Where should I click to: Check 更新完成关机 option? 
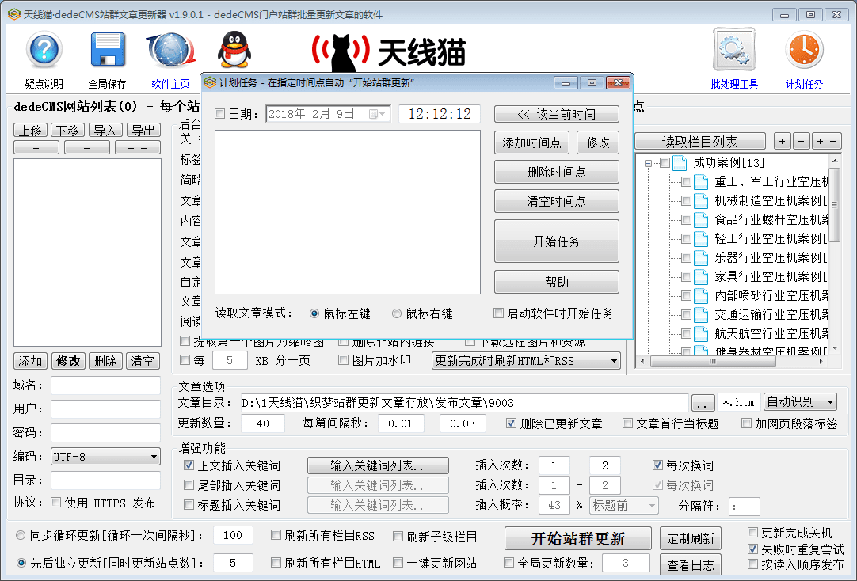coord(752,533)
